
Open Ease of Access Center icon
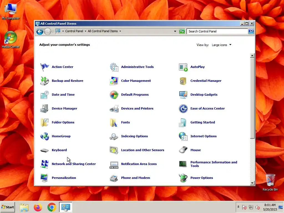[x=183, y=108]
